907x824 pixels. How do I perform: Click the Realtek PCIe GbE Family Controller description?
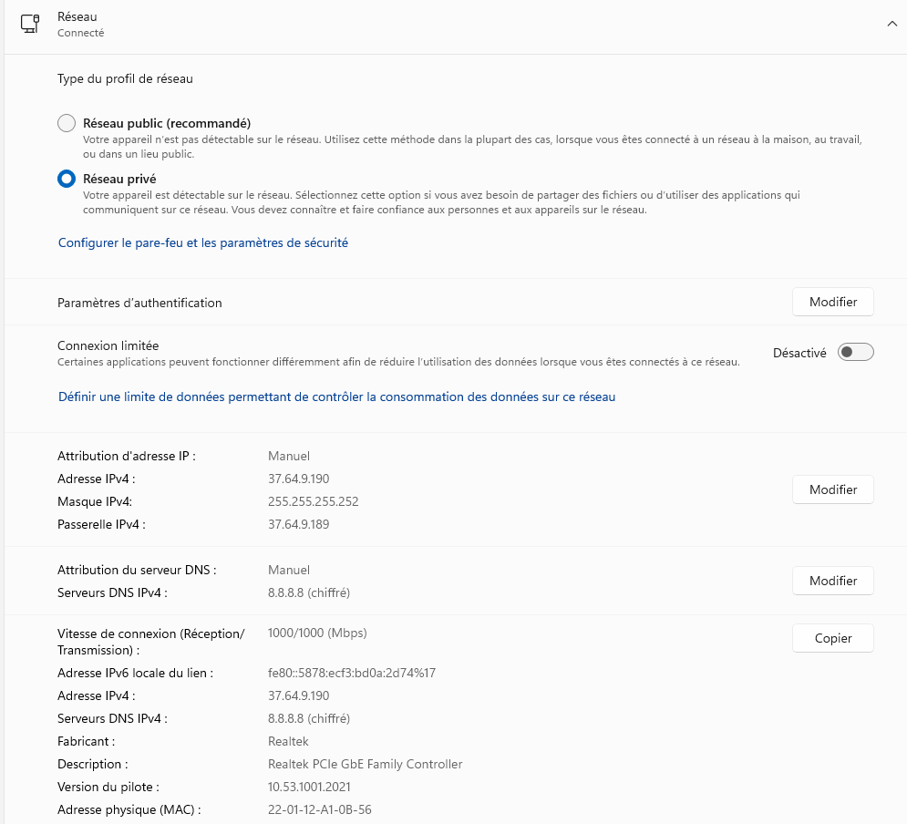point(365,764)
